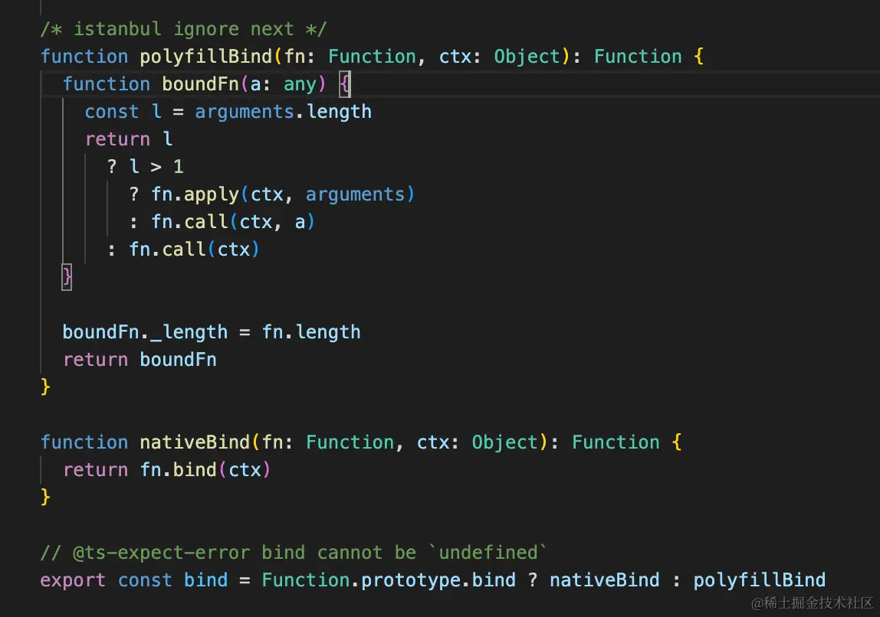Click closing brace after "return fn.bind(ctx)"
Screen dimensions: 880x617
[45, 497]
